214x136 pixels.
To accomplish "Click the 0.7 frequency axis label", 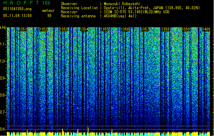I will 3,112.
